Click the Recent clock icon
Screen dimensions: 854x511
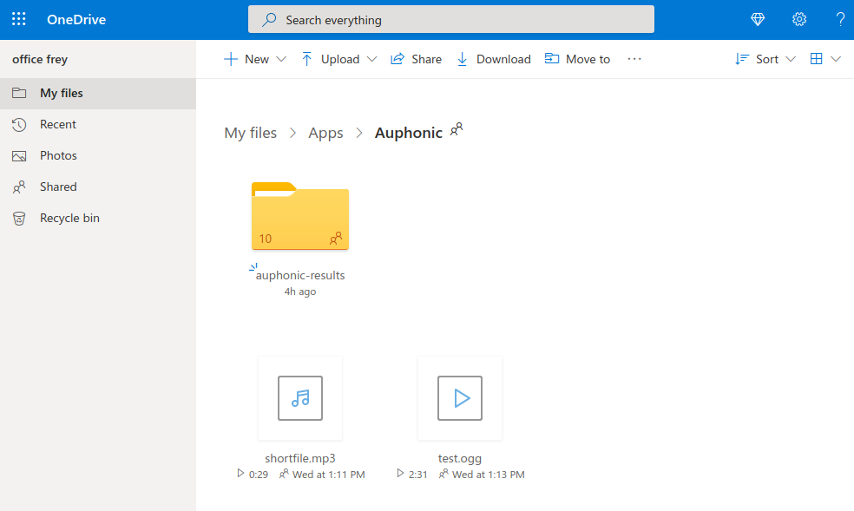pos(19,125)
